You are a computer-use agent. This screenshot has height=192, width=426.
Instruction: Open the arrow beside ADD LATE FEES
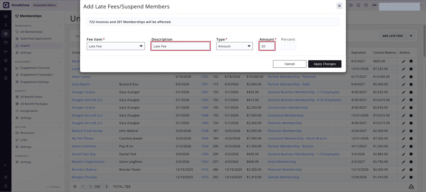[x=411, y=36]
